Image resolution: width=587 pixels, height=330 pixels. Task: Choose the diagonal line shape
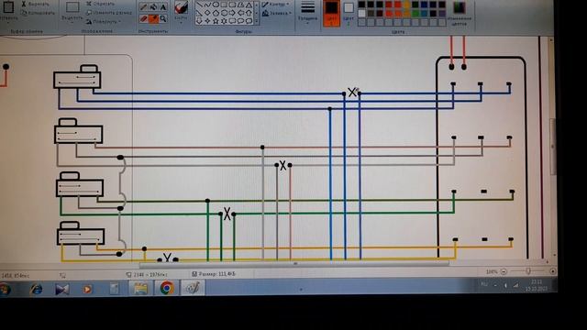[x=199, y=5]
